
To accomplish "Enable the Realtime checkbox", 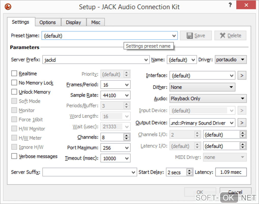I will click(x=14, y=74).
